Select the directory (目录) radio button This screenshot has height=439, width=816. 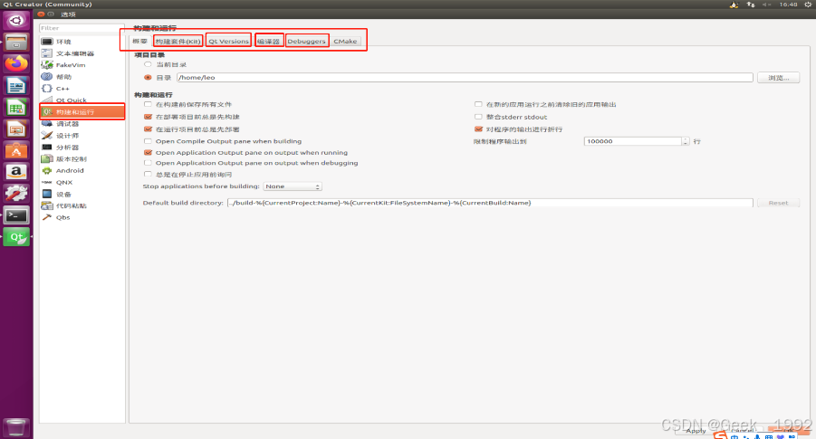[x=148, y=78]
